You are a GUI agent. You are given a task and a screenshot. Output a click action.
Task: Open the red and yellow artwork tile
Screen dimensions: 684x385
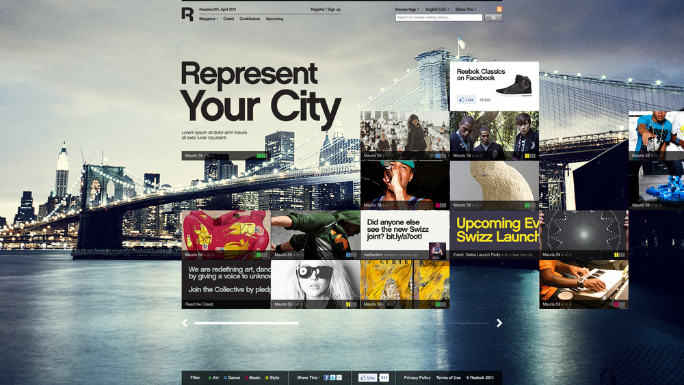(x=226, y=235)
